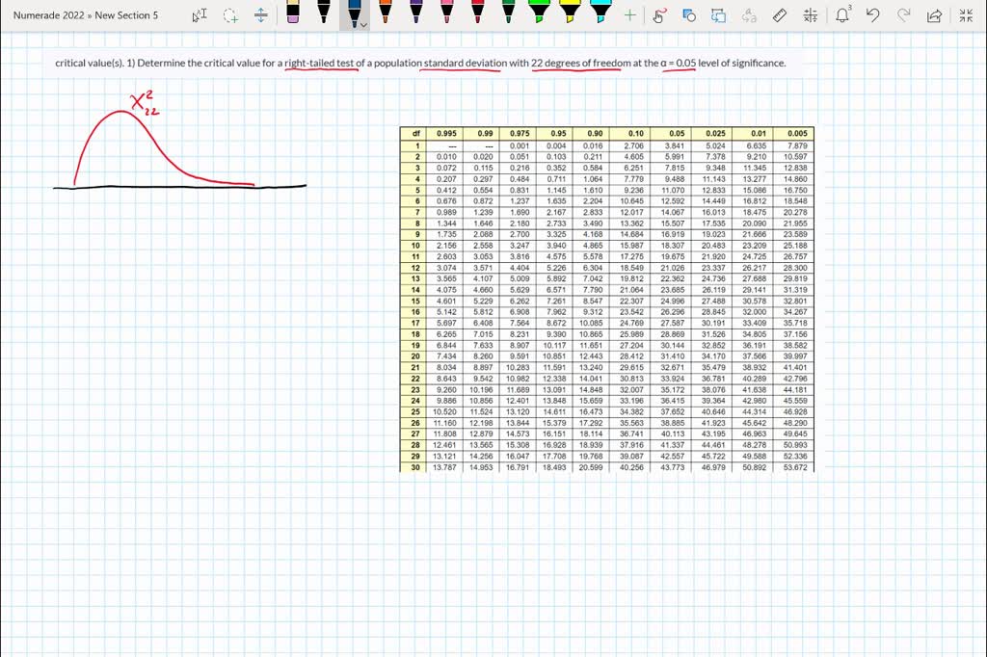Viewport: 987px width, 657px height.
Task: Click the insert space tool
Action: tap(260, 14)
